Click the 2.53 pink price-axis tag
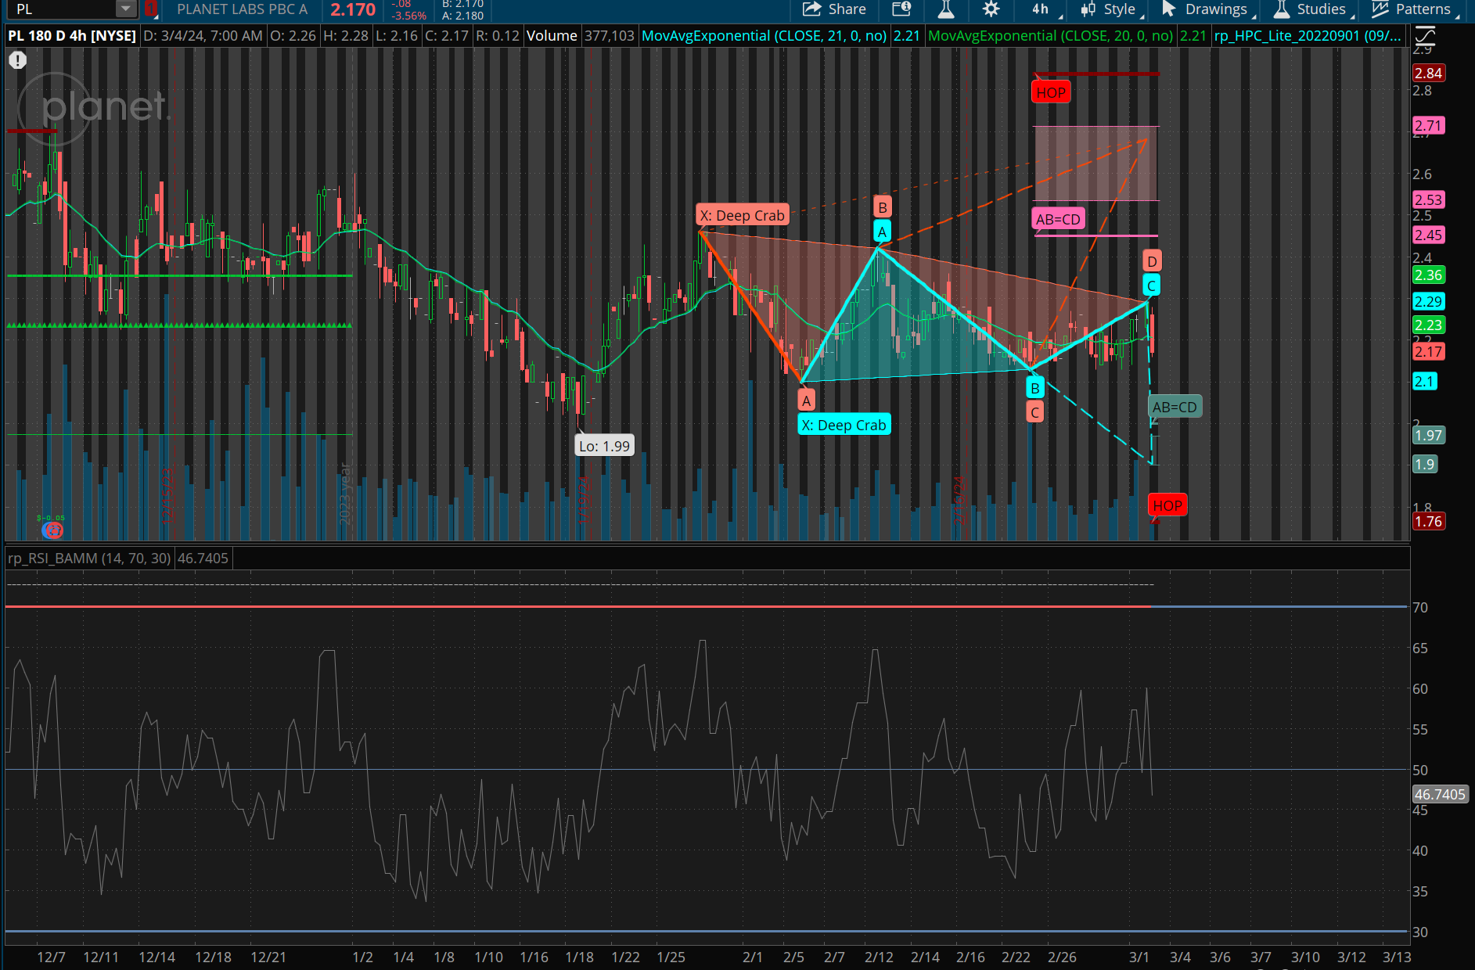This screenshot has width=1475, height=970. click(1428, 200)
